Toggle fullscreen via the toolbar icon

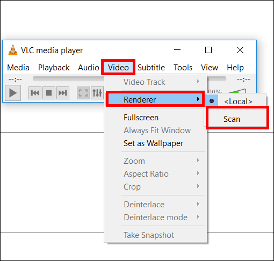tap(83, 93)
